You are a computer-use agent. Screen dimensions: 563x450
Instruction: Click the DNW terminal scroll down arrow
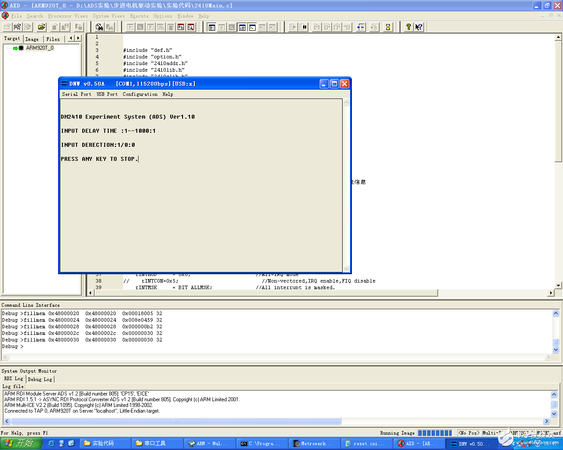346,269
